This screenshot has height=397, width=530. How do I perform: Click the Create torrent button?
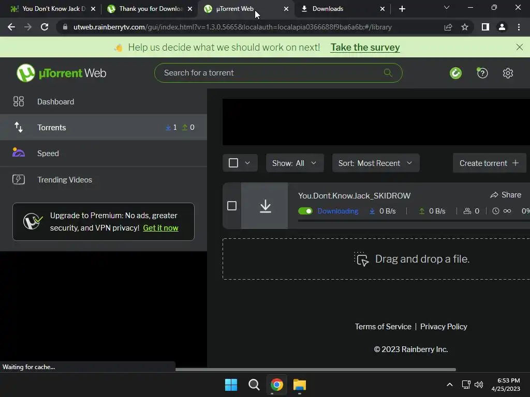[x=489, y=163]
